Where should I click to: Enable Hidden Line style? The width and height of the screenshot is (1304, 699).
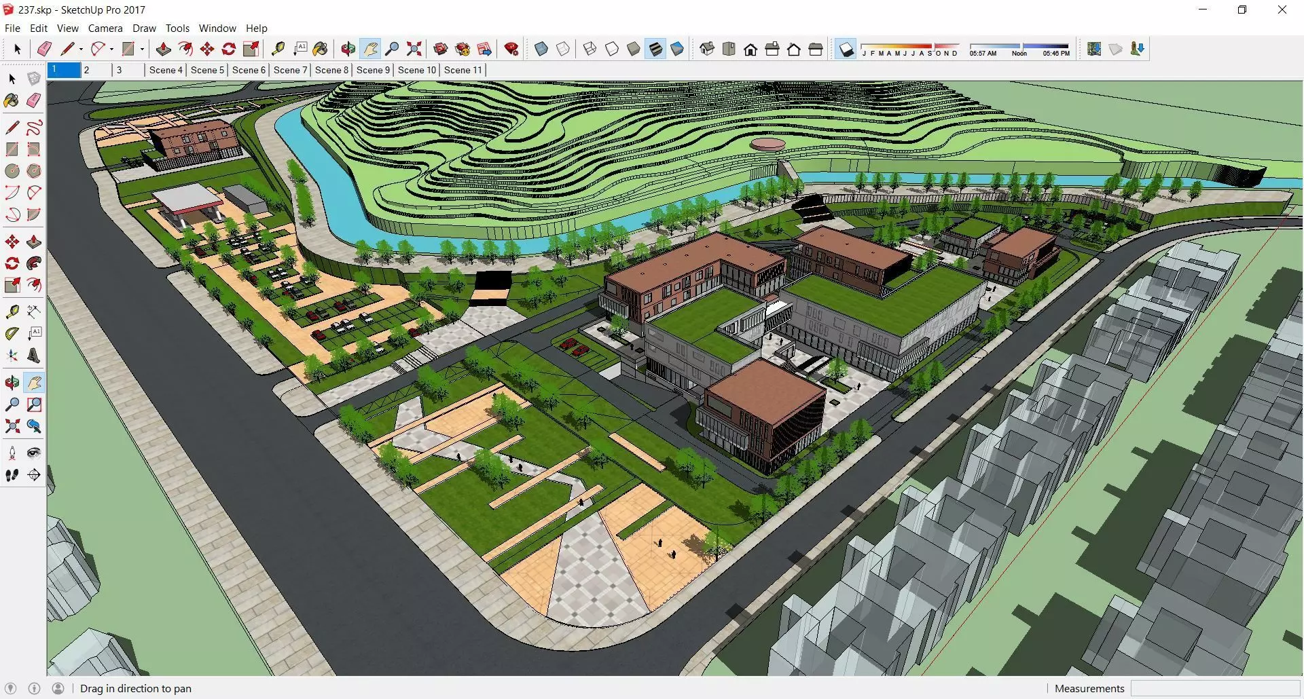coord(612,49)
